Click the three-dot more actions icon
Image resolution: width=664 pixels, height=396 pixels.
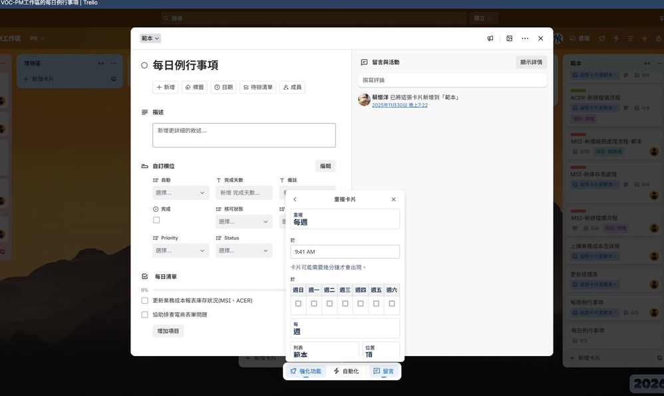click(x=525, y=39)
